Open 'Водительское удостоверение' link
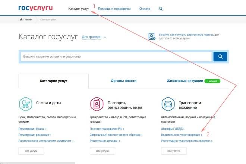This screenshot has width=246, height=164. tap(180, 135)
